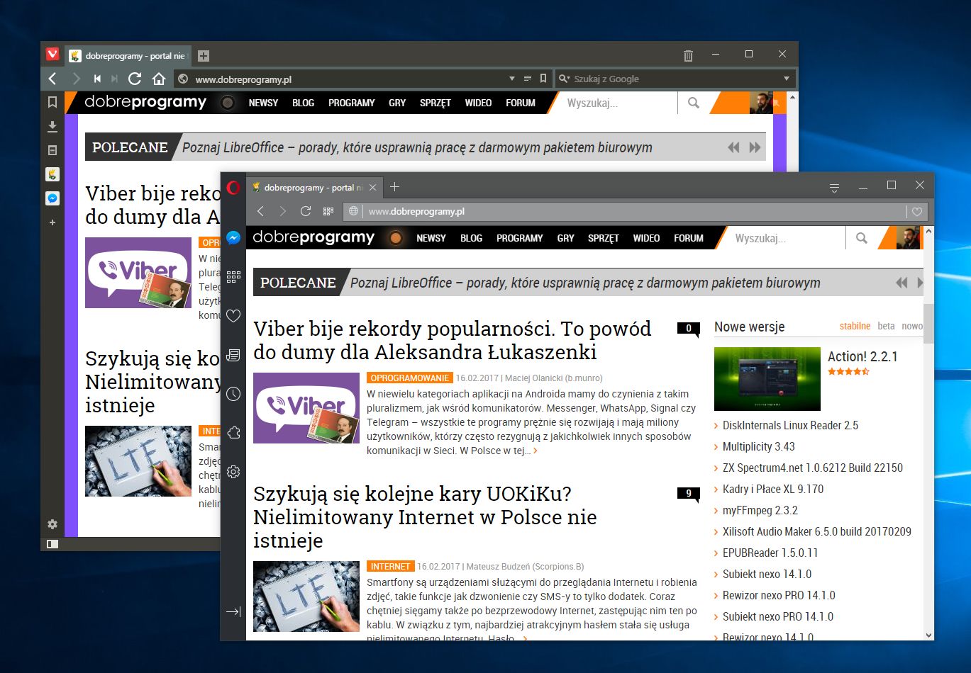The image size is (971, 673).
Task: Click the Opera logo menu button
Action: (233, 188)
